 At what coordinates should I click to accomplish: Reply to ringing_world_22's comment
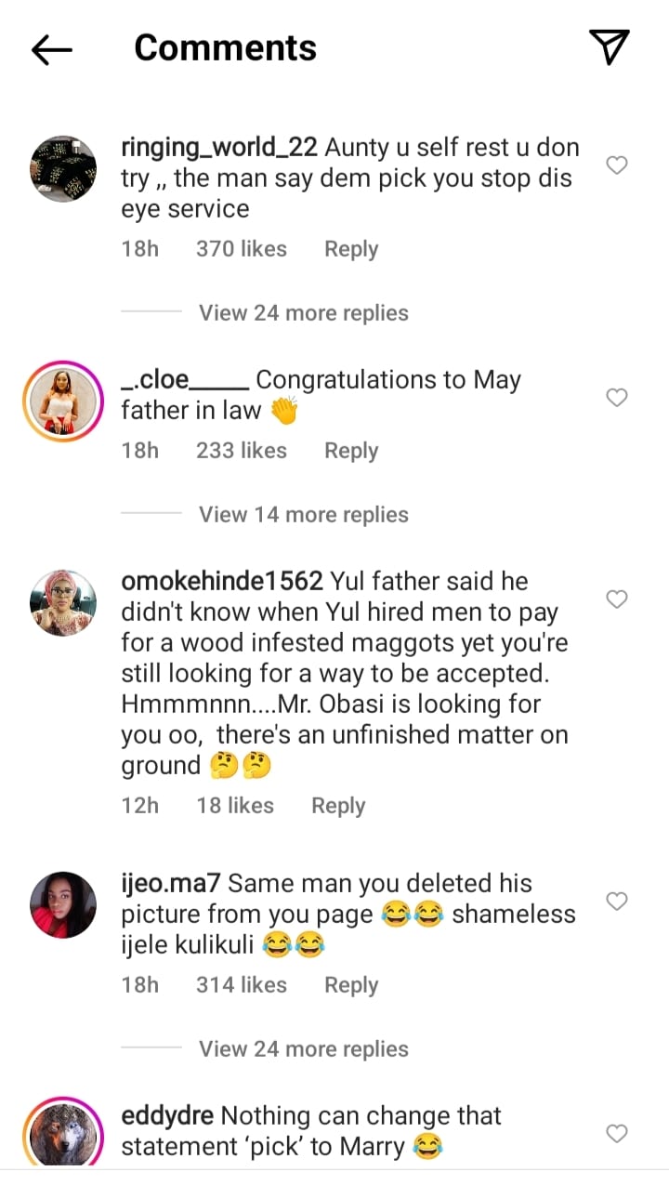tap(350, 249)
